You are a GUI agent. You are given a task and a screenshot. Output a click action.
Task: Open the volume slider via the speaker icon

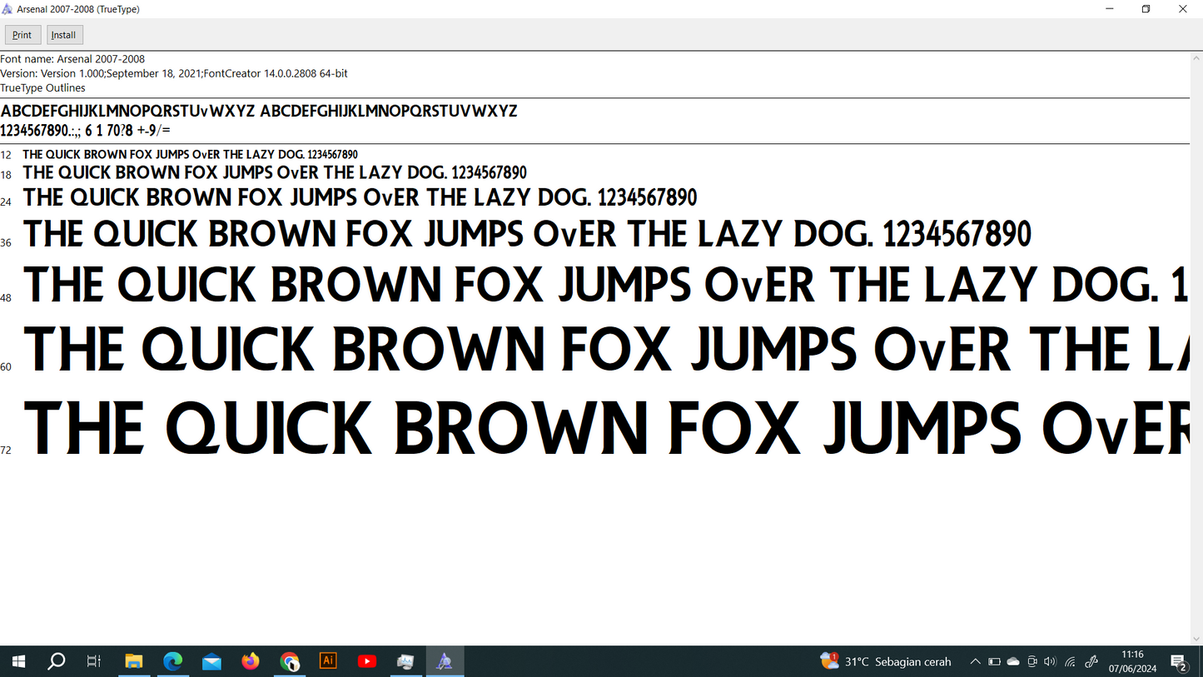point(1051,660)
